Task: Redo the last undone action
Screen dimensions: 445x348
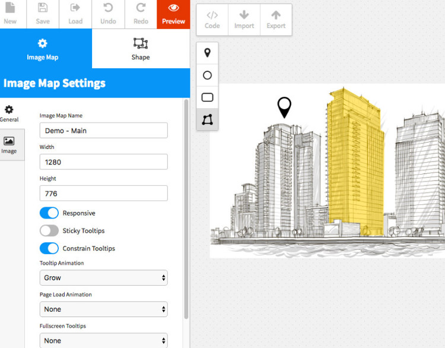Action: pyautogui.click(x=141, y=14)
